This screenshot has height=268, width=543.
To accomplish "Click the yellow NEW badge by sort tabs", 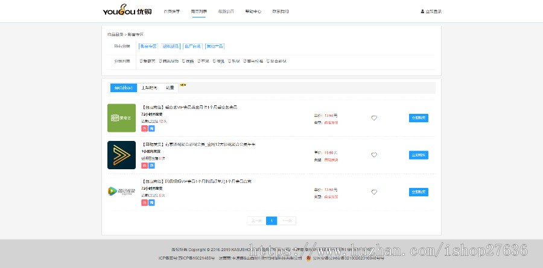I will (x=183, y=85).
